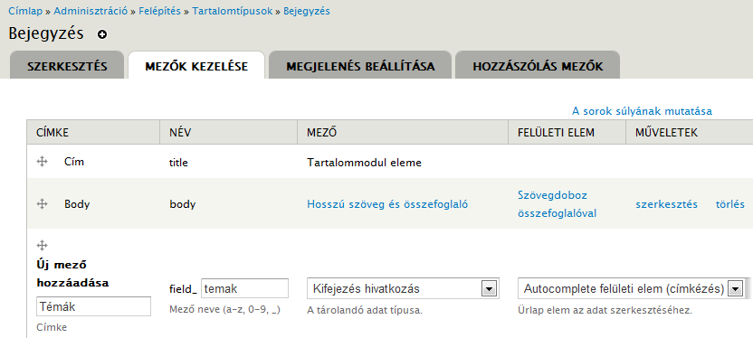Viewport: 753px width, 338px height.
Task: Select the Mezők kezelése tab
Action: [x=196, y=66]
